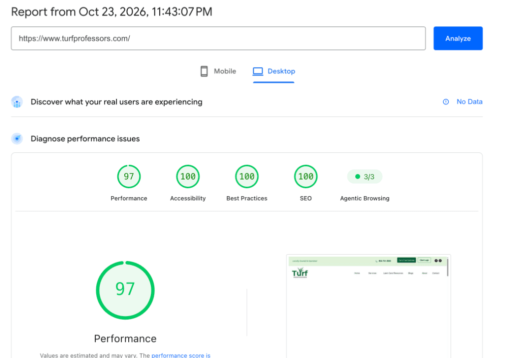
Task: Click the real users experience icon
Action: click(17, 102)
